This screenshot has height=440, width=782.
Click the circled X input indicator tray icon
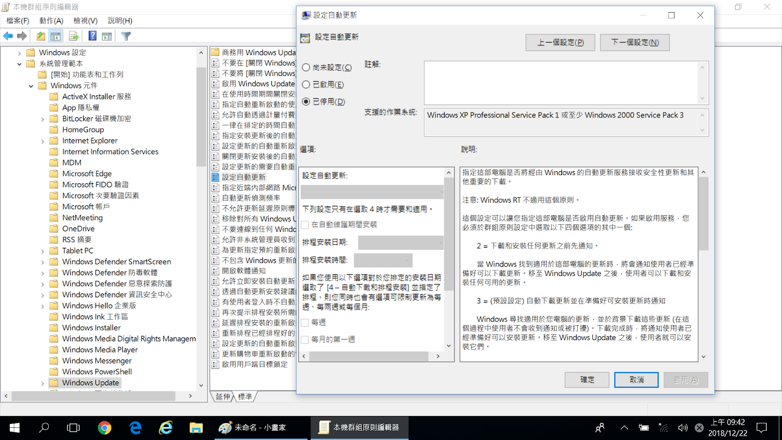699,428
